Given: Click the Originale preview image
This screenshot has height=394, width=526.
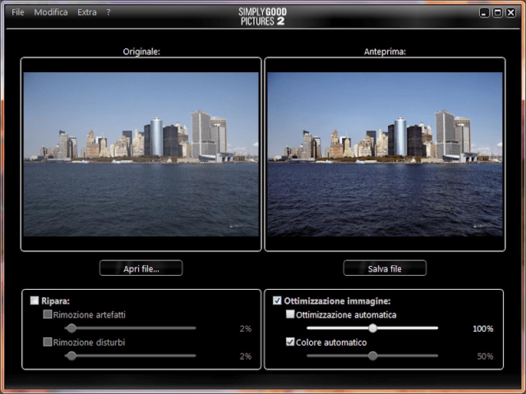Looking at the screenshot, I should pyautogui.click(x=141, y=153).
